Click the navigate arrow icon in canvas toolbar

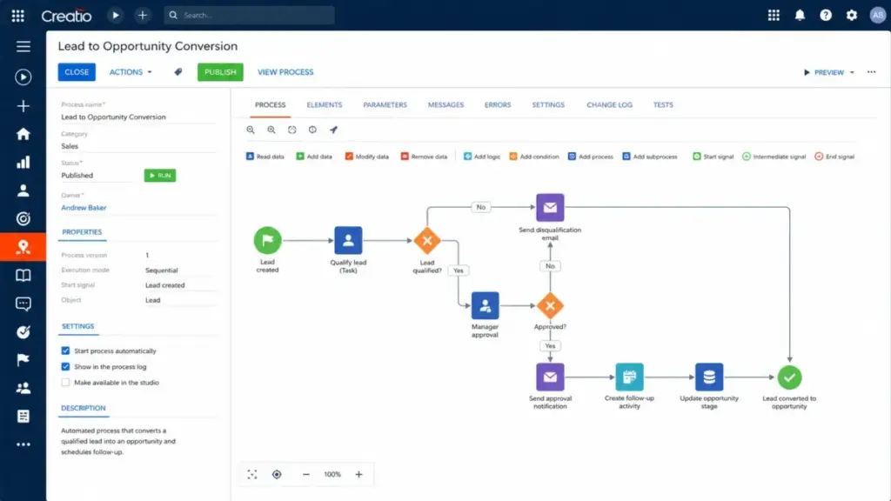[x=333, y=130]
